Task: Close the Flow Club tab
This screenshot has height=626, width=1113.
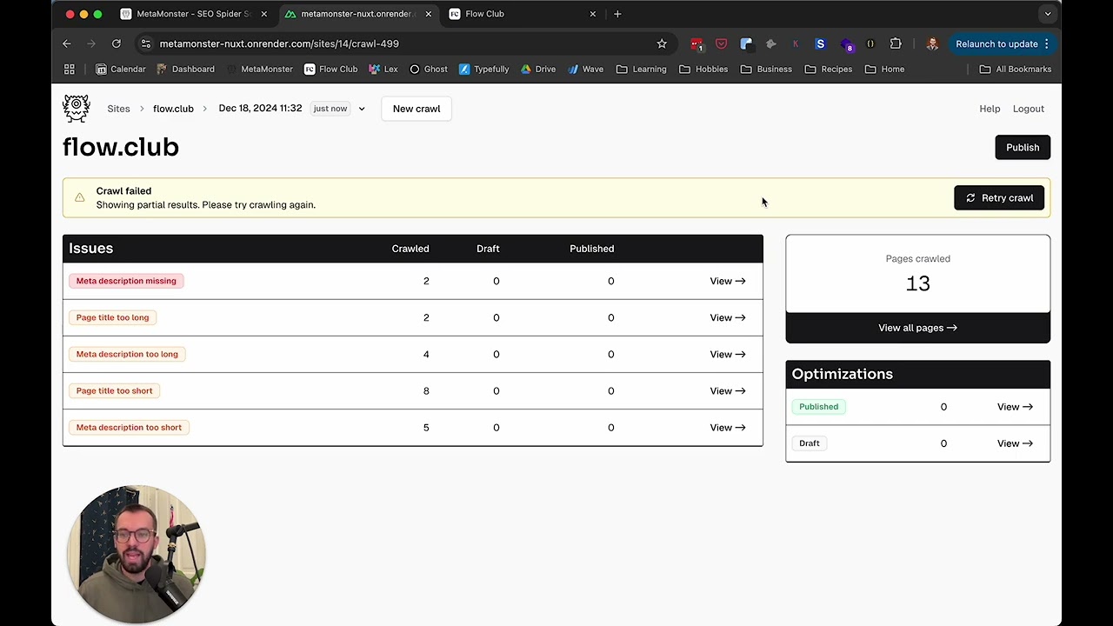Action: 593,14
